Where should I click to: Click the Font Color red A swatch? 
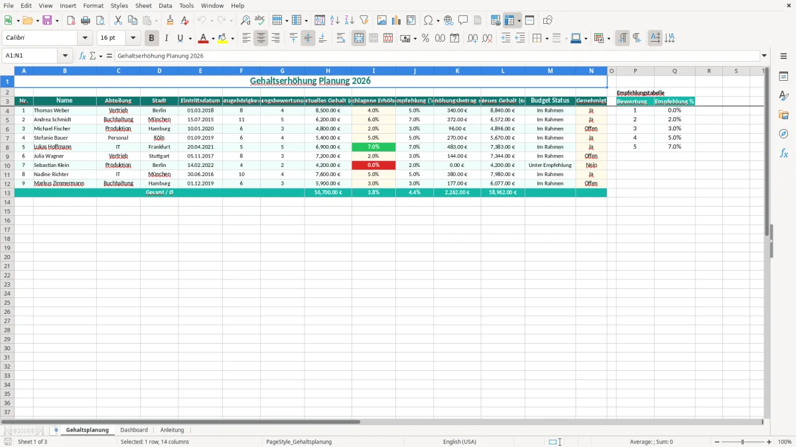click(203, 38)
